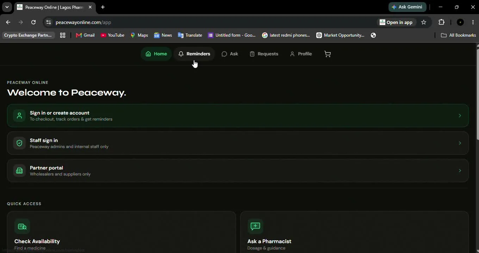Open the Check Availability card

pyautogui.click(x=121, y=232)
